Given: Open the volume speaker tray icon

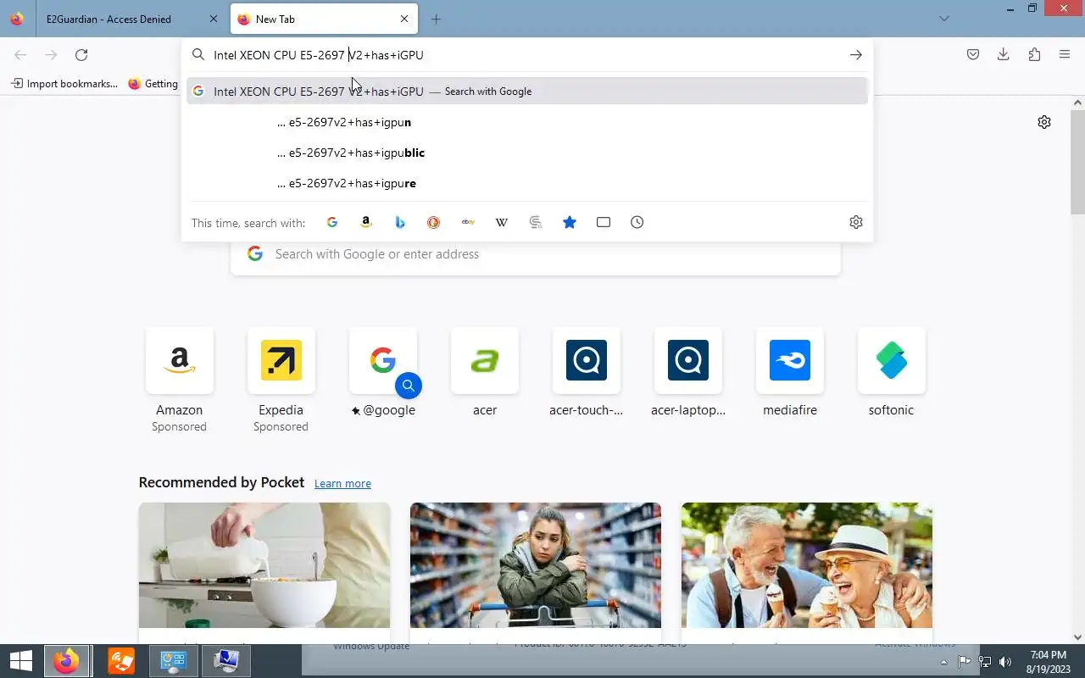Looking at the screenshot, I should [x=1005, y=662].
